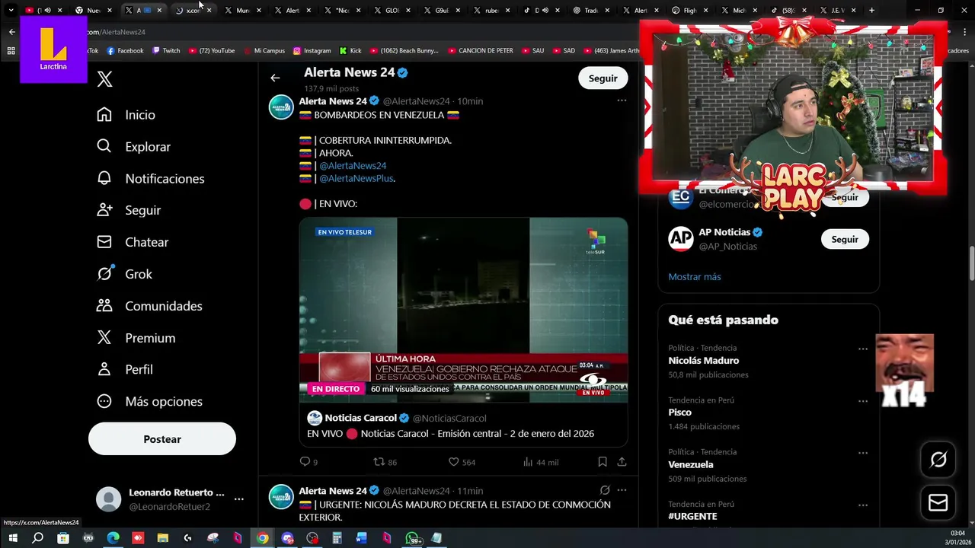Image resolution: width=975 pixels, height=548 pixels.
Task: Open options for the Nicolás Maduro trend
Action: pos(863,349)
